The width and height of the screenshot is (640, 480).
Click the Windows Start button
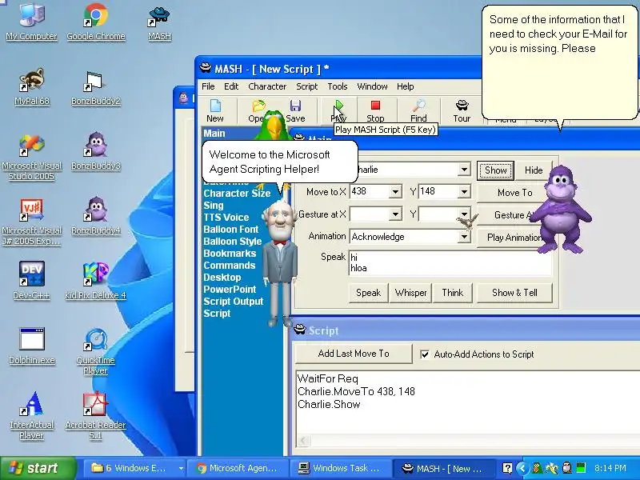coord(38,468)
